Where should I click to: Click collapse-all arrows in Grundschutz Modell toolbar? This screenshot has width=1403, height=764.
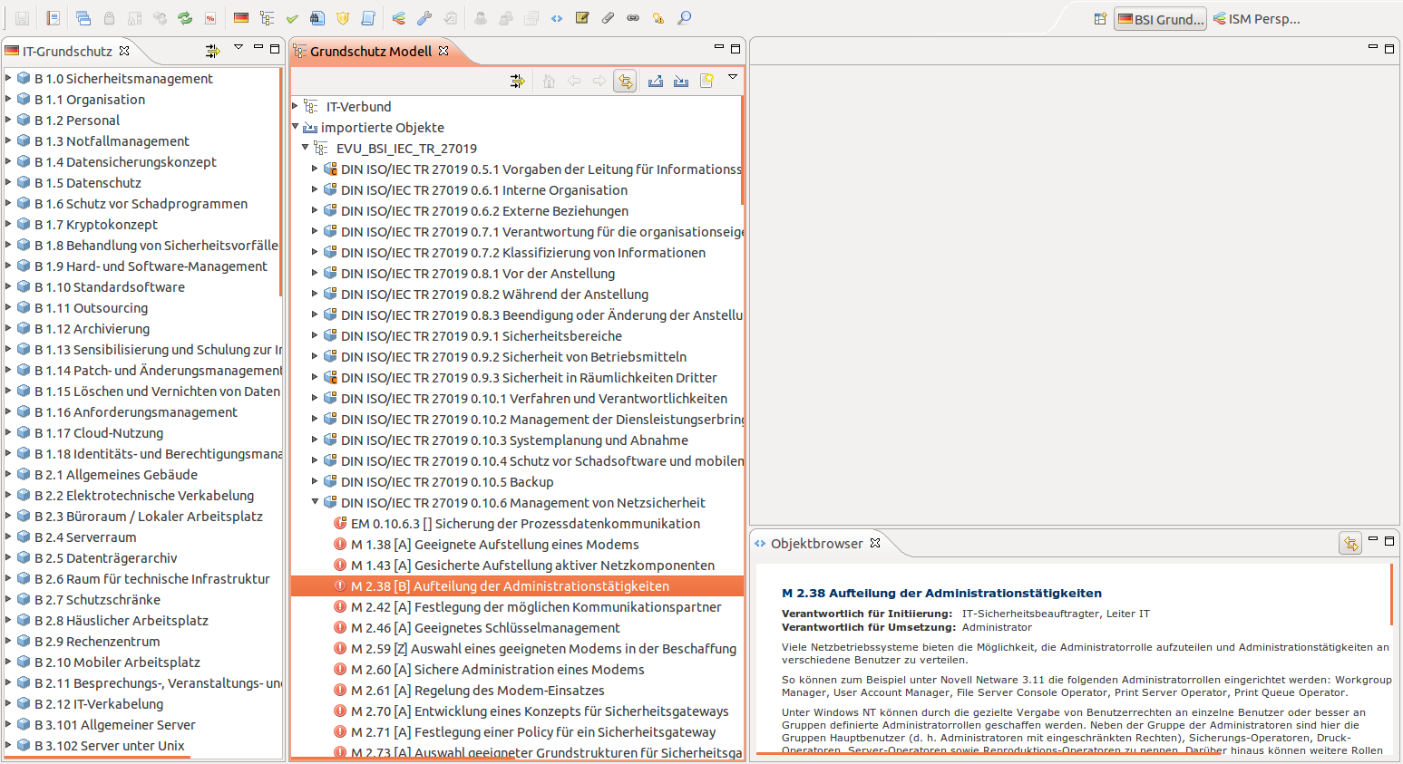pyautogui.click(x=517, y=81)
